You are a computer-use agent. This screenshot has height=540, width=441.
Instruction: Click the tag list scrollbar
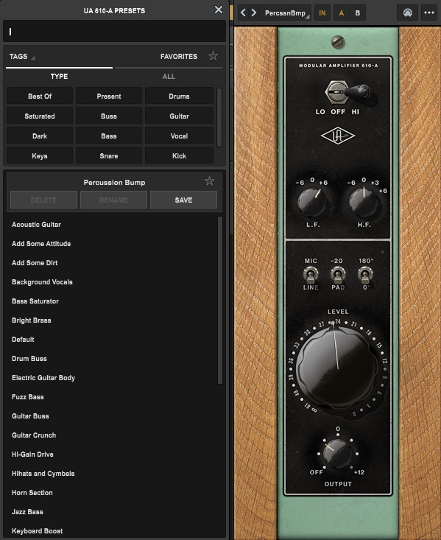click(x=219, y=117)
